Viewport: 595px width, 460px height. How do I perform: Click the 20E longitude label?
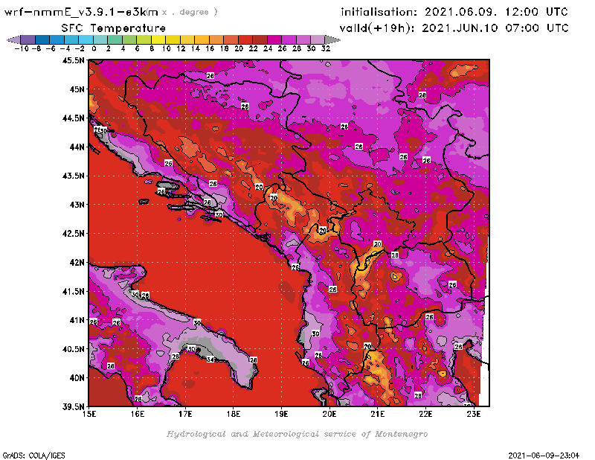(329, 414)
